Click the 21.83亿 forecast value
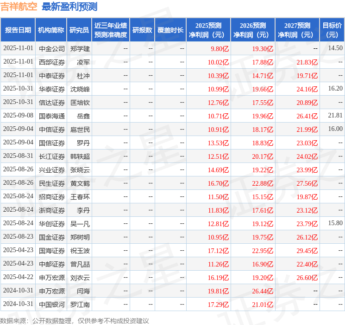Screen dimensions: 345x325 307,62
